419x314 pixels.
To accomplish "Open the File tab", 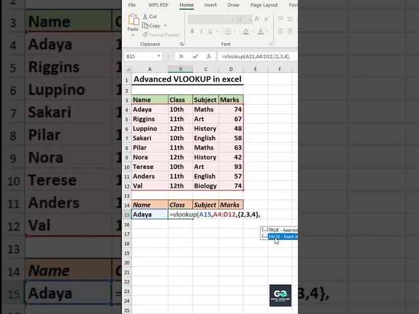I will click(132, 5).
